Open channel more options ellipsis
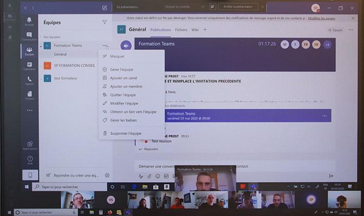364x216 pixels. pos(351,30)
